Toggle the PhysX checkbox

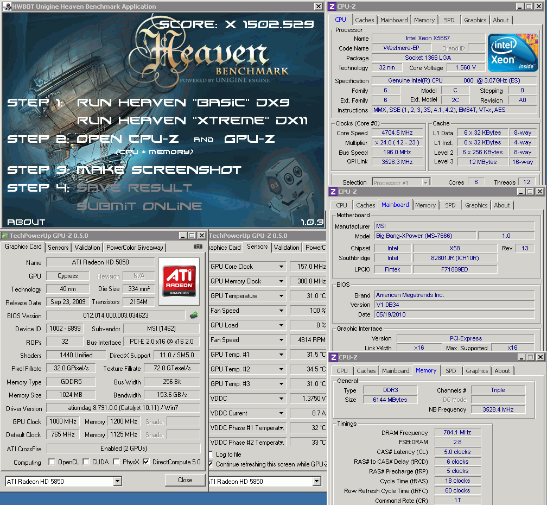coord(117,462)
